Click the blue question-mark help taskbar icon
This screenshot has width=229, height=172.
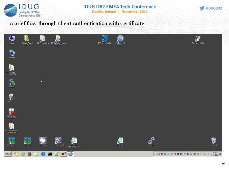[x=43, y=154]
